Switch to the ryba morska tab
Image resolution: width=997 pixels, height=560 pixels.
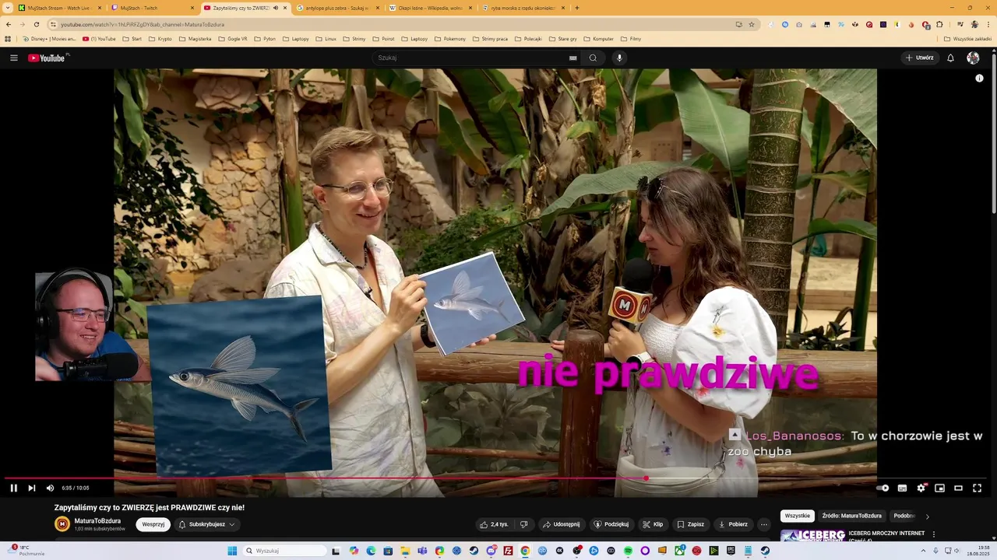[x=522, y=8]
